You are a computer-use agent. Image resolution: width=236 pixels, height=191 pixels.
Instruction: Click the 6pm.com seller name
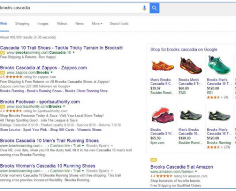click(x=157, y=143)
